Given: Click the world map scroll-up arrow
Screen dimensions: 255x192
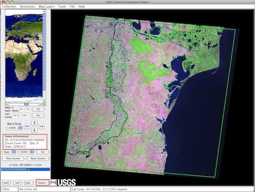Looking at the screenshot, I should [x=44, y=11].
